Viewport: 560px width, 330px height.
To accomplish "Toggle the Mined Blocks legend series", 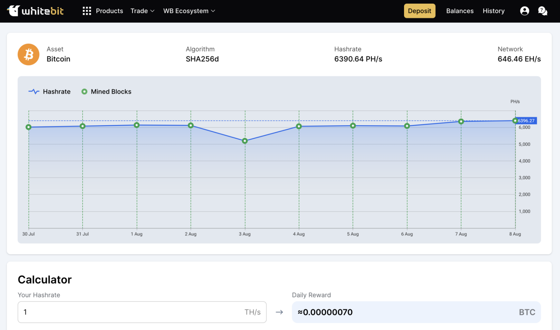I will click(x=106, y=92).
